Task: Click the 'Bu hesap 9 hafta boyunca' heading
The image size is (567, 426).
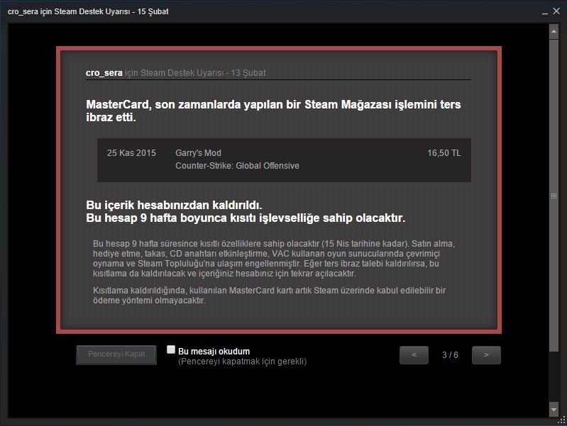Action: coord(246,218)
